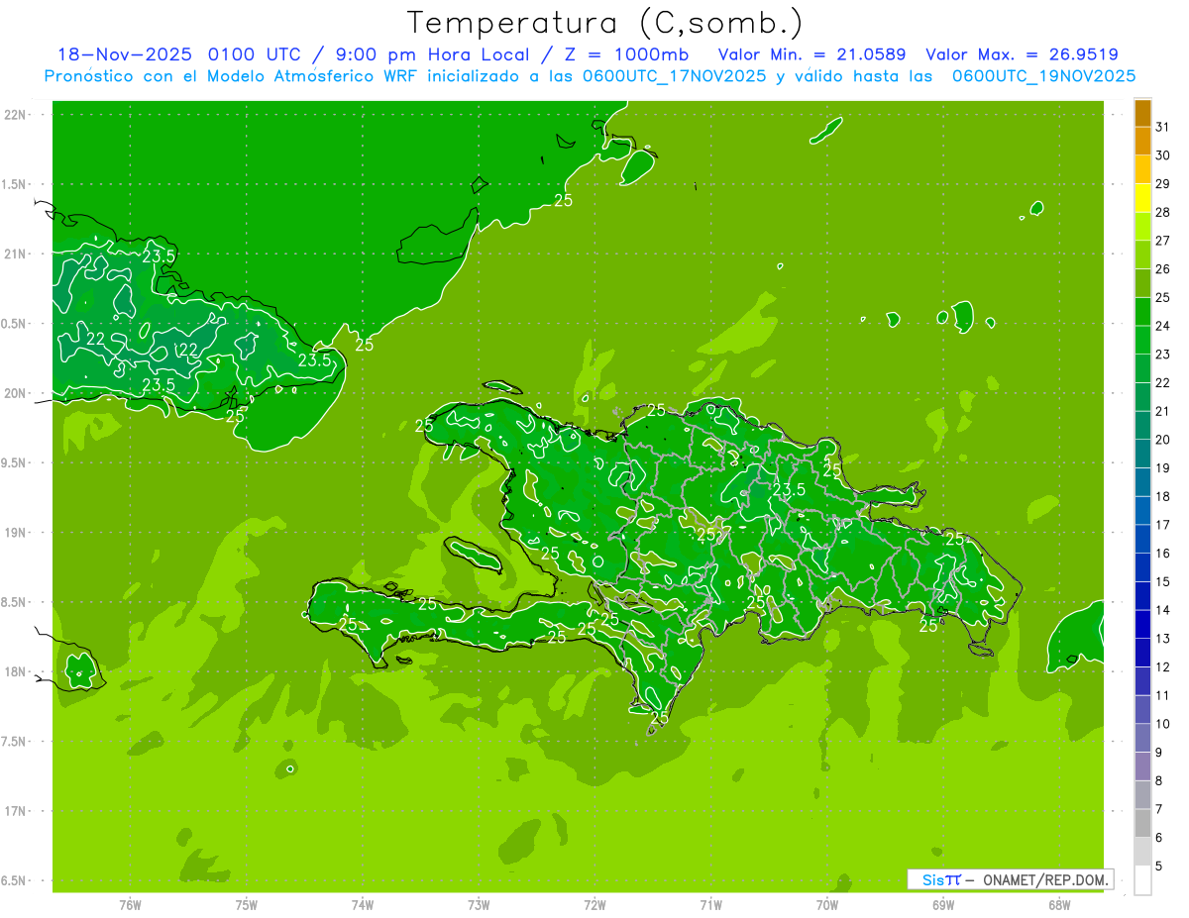Click the legend value label 25

tap(1163, 297)
